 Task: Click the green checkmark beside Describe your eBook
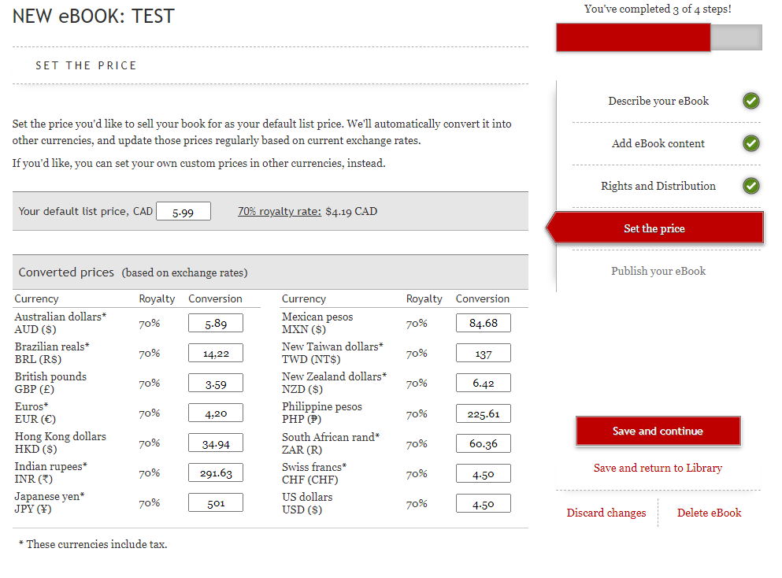point(750,101)
